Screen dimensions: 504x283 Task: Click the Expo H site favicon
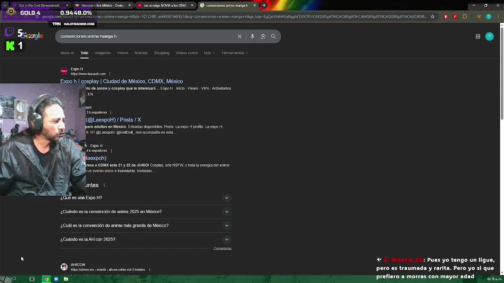coord(64,71)
